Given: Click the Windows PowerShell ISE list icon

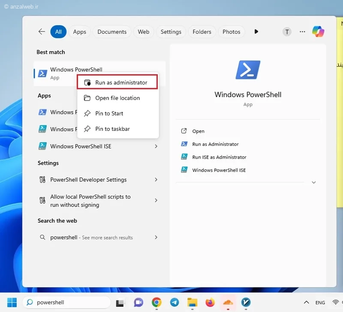Looking at the screenshot, I should click(x=42, y=146).
